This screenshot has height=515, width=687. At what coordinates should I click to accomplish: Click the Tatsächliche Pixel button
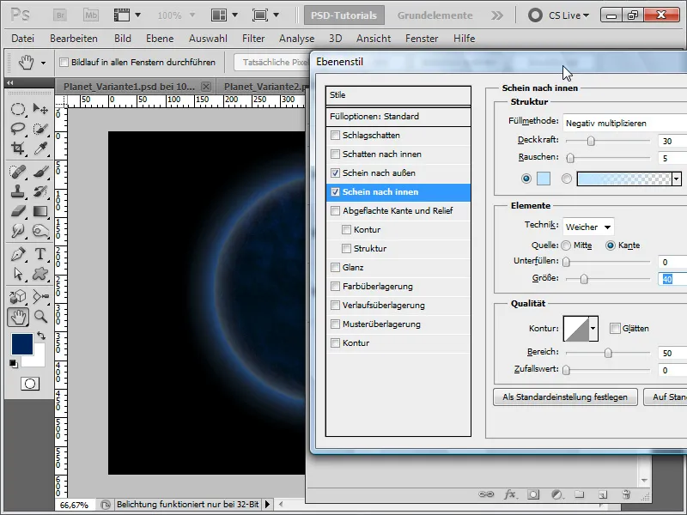272,62
